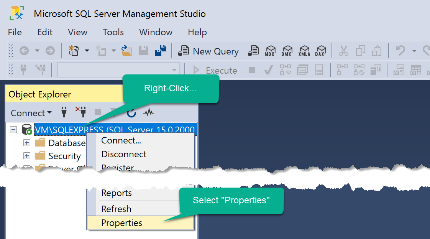Click the DAX query icon
The width and height of the screenshot is (430, 239).
(x=320, y=51)
